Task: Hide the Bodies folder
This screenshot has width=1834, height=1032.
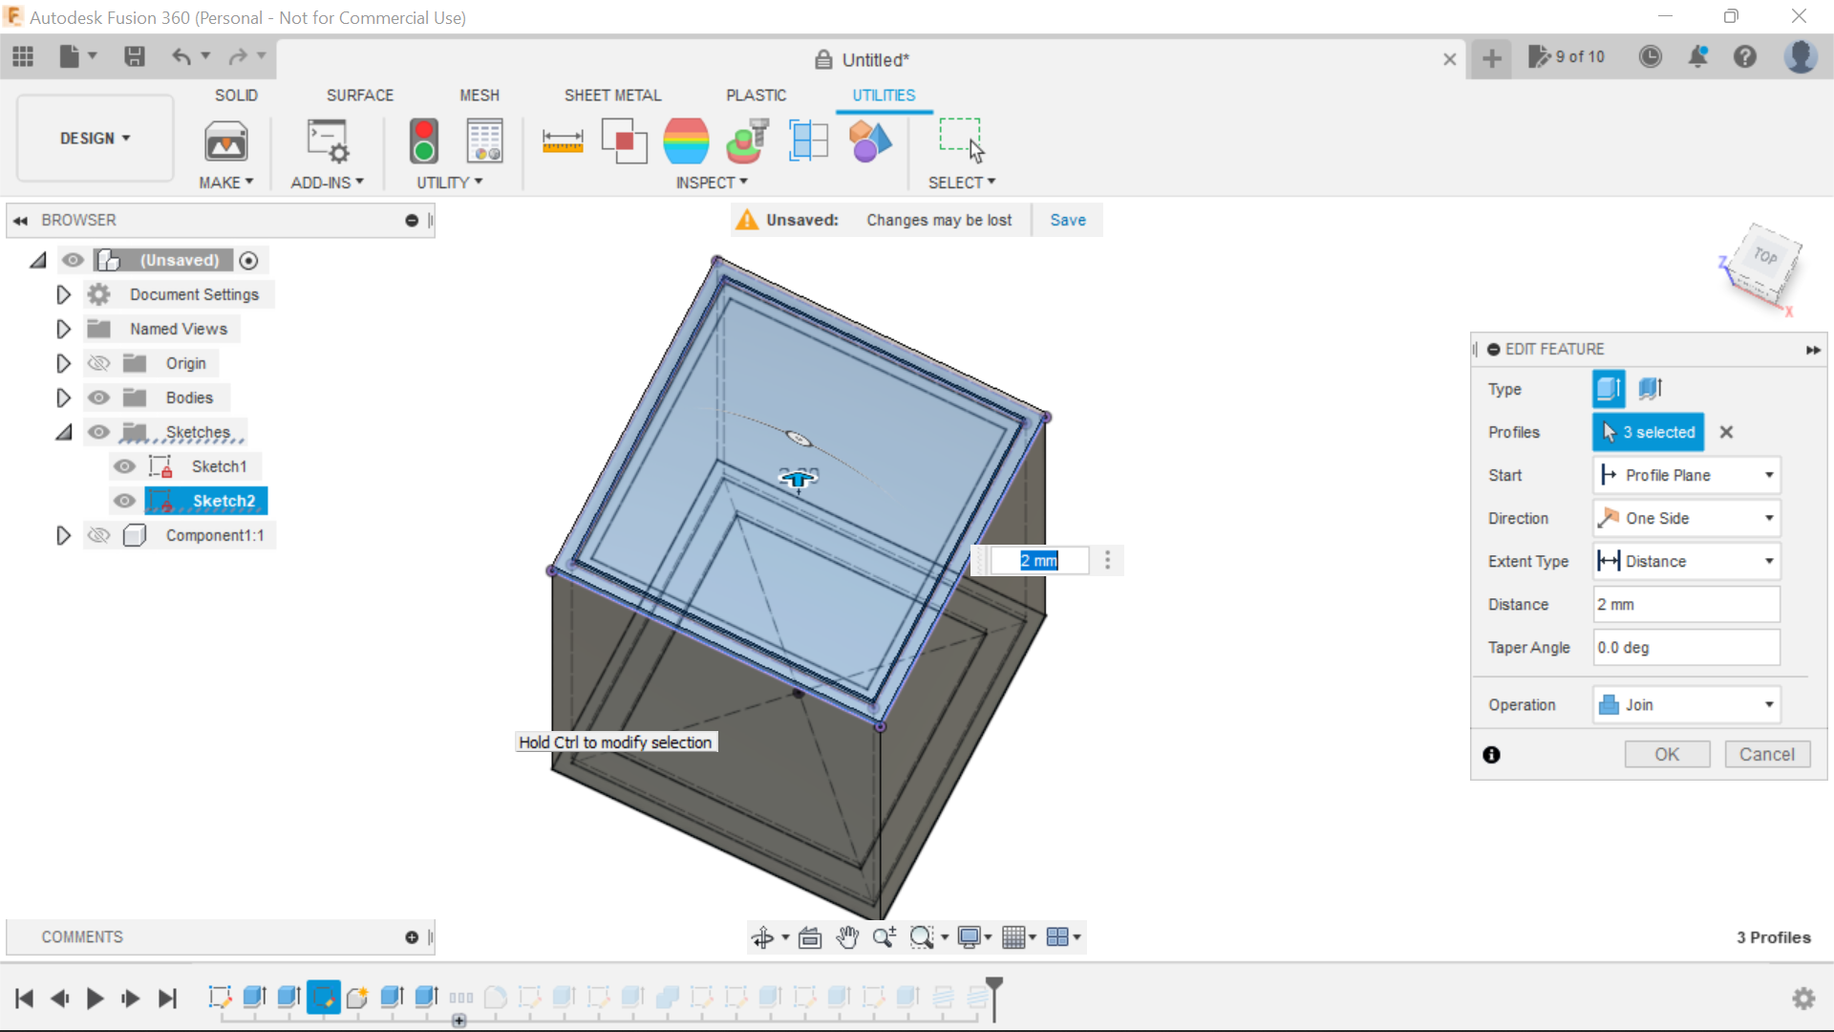Action: pyautogui.click(x=99, y=398)
